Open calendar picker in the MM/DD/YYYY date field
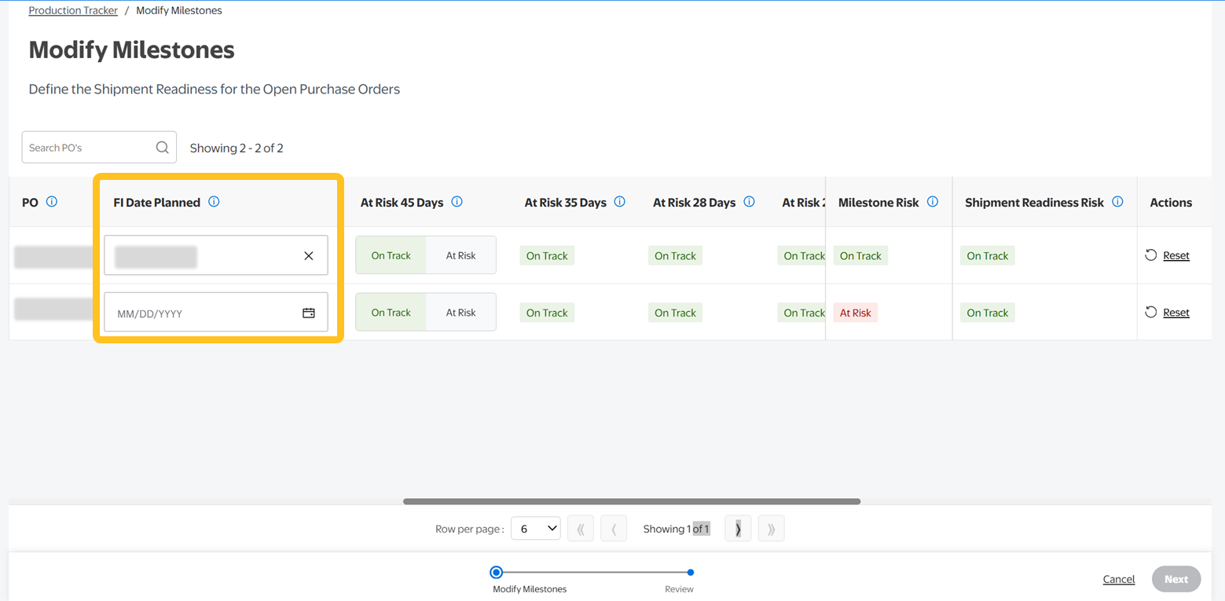Screen dimensions: 1225x601 point(309,313)
